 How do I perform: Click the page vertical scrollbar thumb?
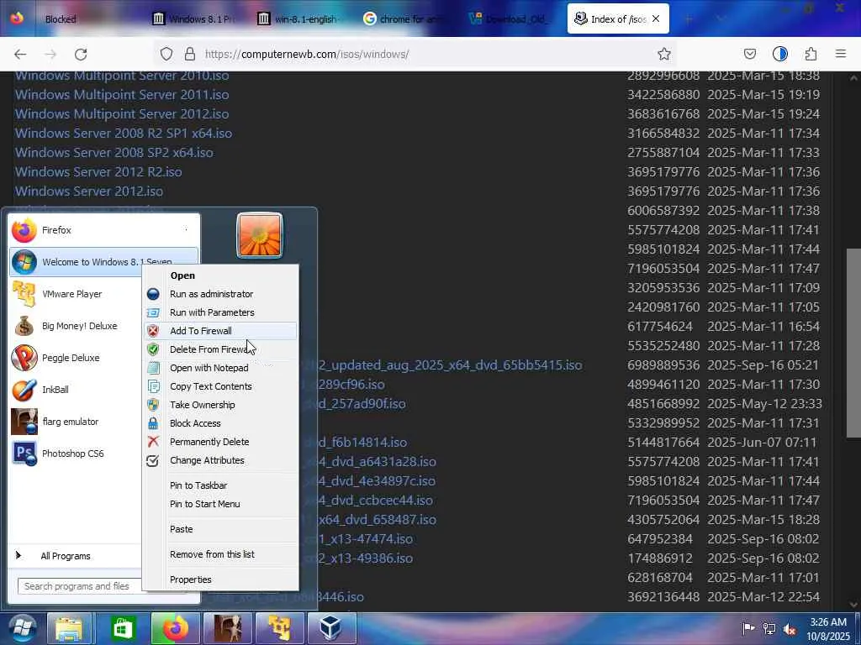(853, 343)
